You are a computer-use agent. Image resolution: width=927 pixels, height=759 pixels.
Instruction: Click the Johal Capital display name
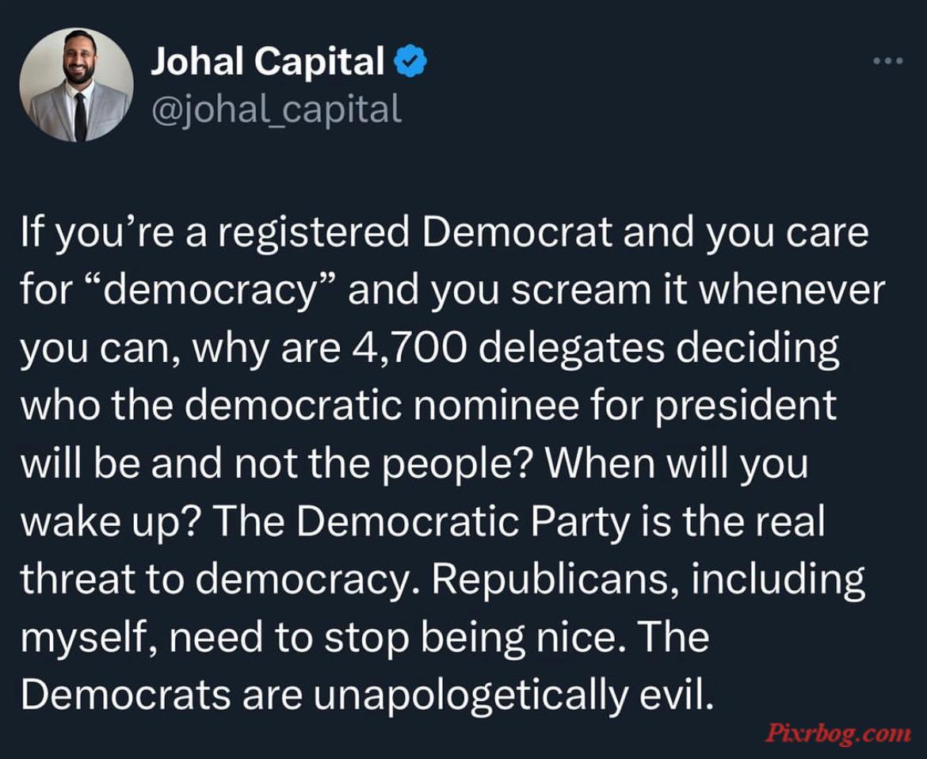point(268,61)
